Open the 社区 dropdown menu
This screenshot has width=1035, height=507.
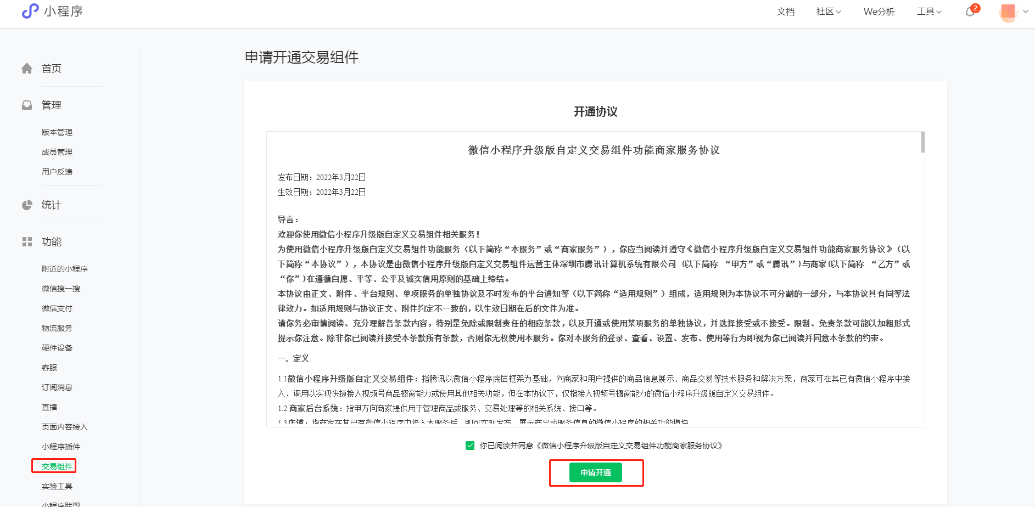(829, 12)
